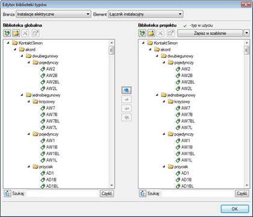Confirm with the OK button
Viewport: 253px width, 217px height.
[x=235, y=209]
